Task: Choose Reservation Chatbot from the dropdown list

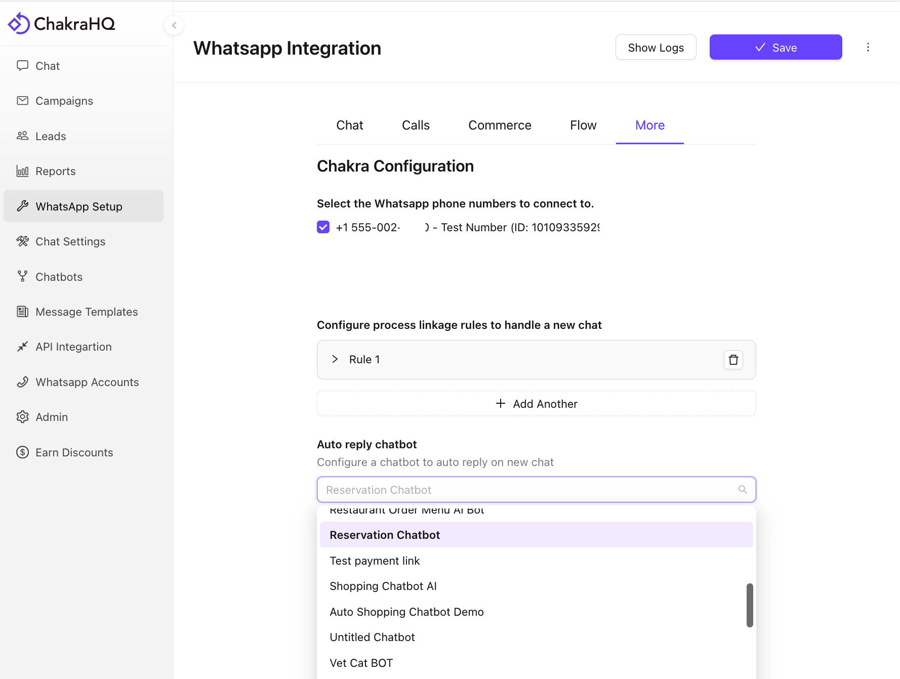Action: click(536, 535)
